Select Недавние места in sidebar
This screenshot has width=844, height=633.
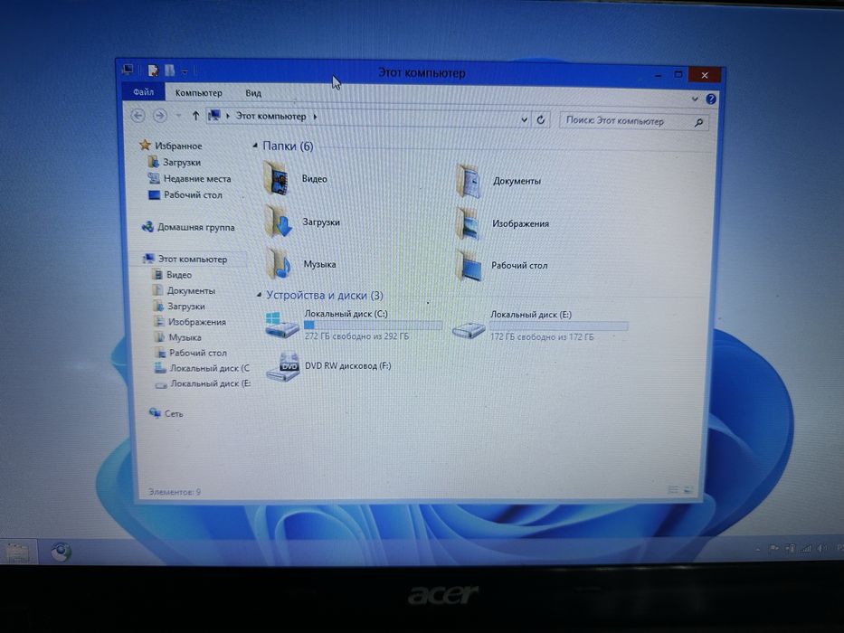(189, 179)
